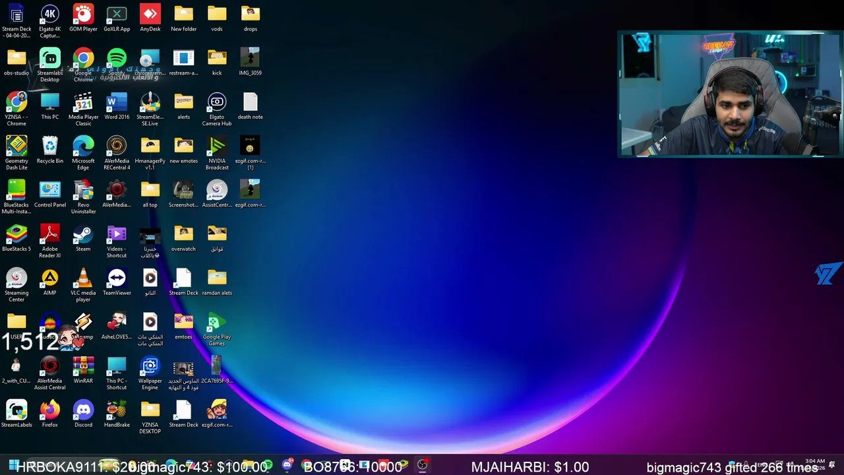
Task: Launch Geometry Dash Lite
Action: pos(16,153)
